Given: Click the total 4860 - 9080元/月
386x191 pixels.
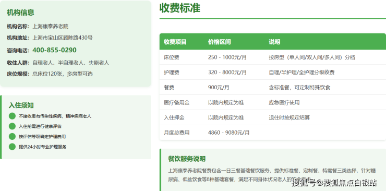Looking at the screenshot, I should [x=228, y=133].
